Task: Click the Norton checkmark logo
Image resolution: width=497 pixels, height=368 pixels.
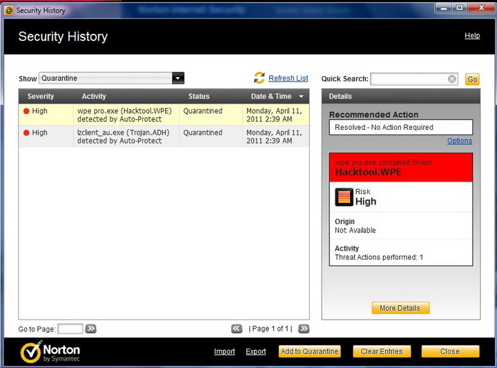Action: (x=31, y=351)
